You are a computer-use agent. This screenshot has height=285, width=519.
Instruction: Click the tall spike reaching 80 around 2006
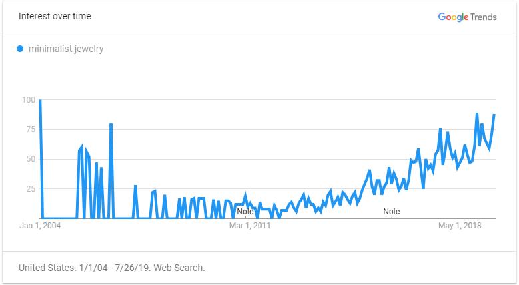click(x=111, y=124)
